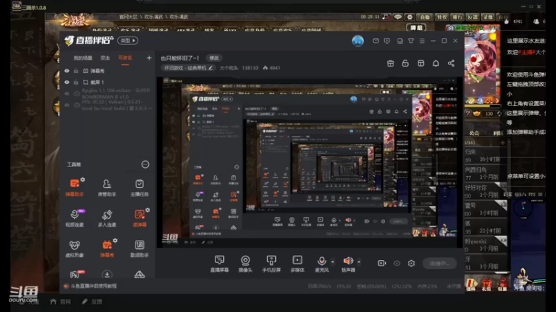
Task: Open the 房管助手 room manager tool
Action: 107,187
